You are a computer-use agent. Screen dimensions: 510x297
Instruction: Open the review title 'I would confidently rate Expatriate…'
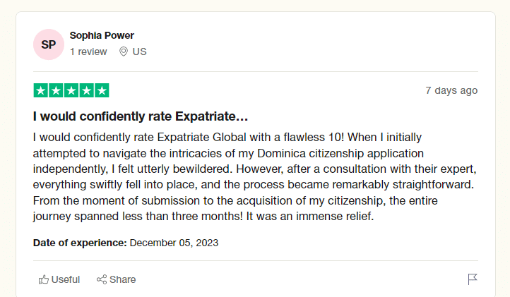click(x=141, y=116)
